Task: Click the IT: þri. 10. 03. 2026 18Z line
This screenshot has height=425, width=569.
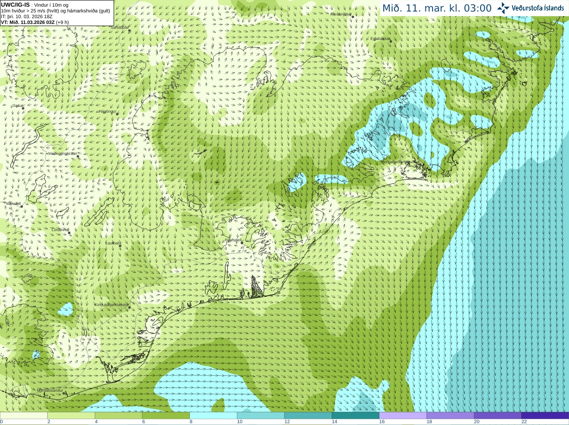Action: point(27,16)
